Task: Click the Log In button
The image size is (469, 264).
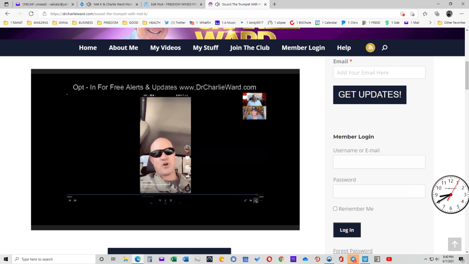Action: point(347,230)
